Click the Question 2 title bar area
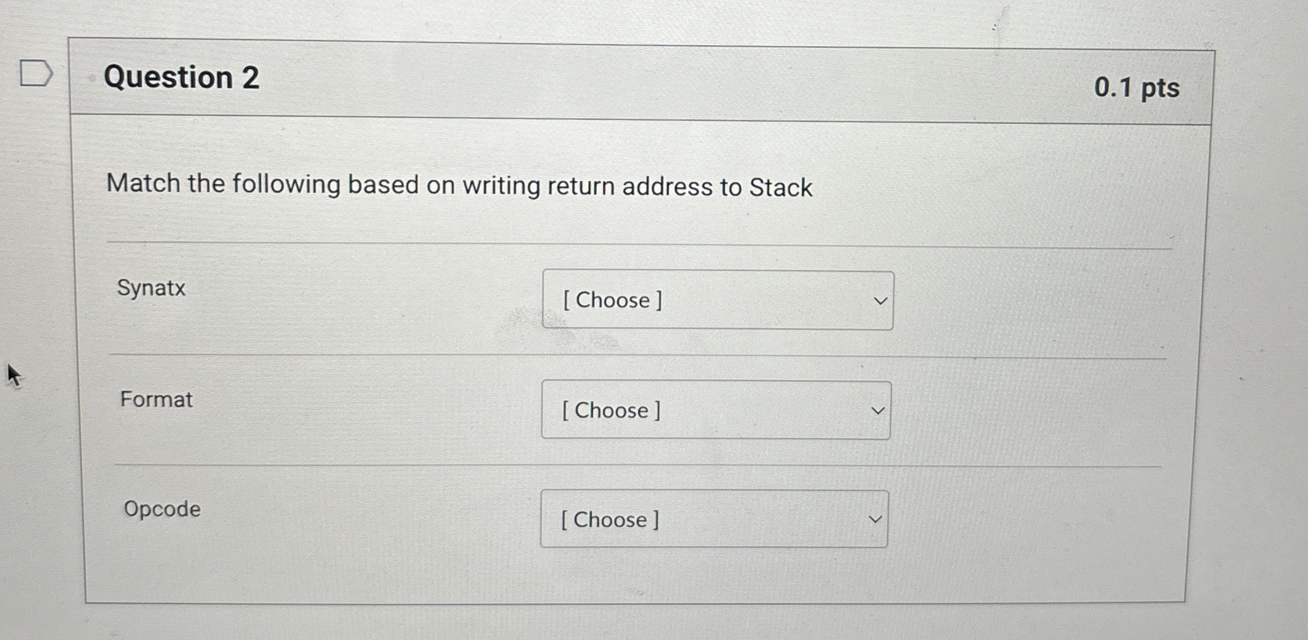Screen dimensions: 1308x640 (x=637, y=80)
